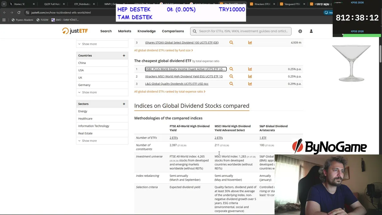Open the Piyancı Akademi bookmark

coord(22,20)
